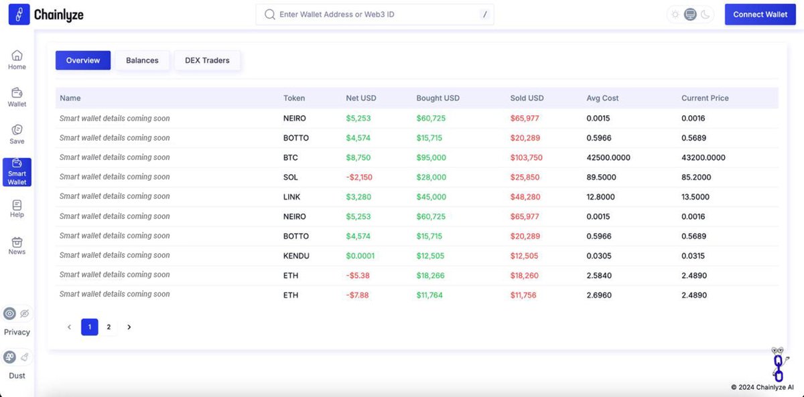Click the $48,280 sold value
The width and height of the screenshot is (804, 397).
[x=525, y=197]
